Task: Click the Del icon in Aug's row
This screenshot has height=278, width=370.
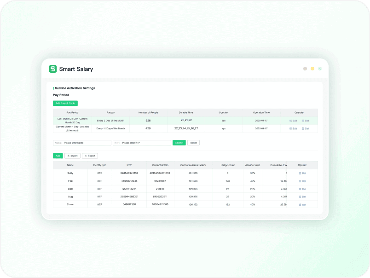Action: point(302,197)
